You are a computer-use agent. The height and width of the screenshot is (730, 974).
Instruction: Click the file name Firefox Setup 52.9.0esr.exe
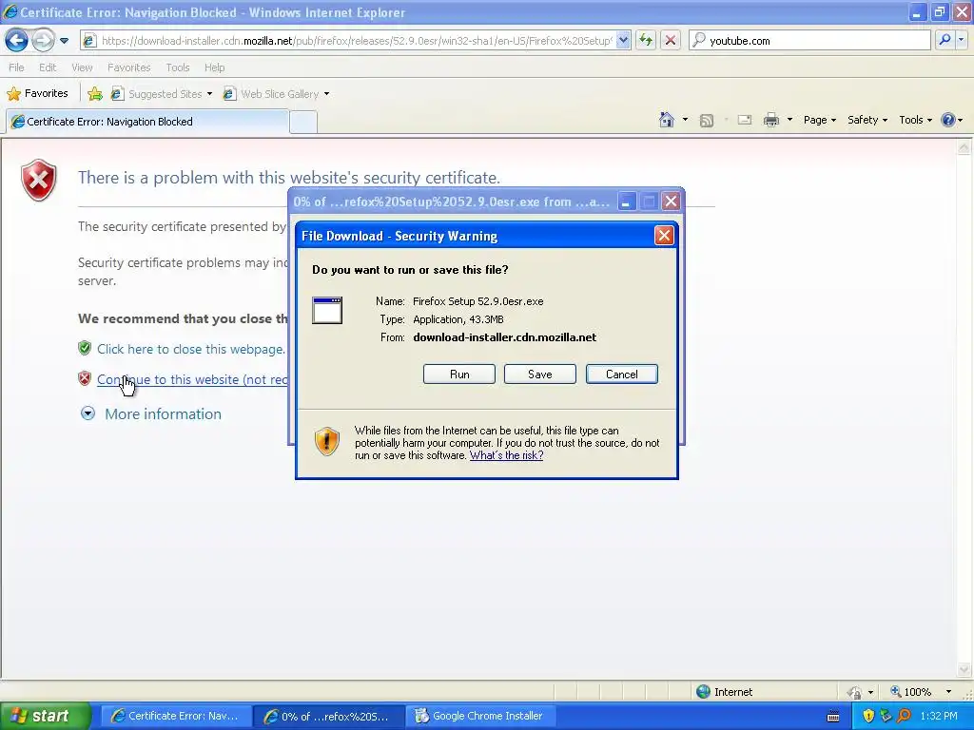click(478, 301)
